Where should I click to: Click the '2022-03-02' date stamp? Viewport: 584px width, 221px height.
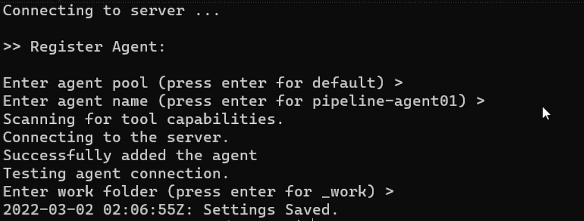click(48, 210)
